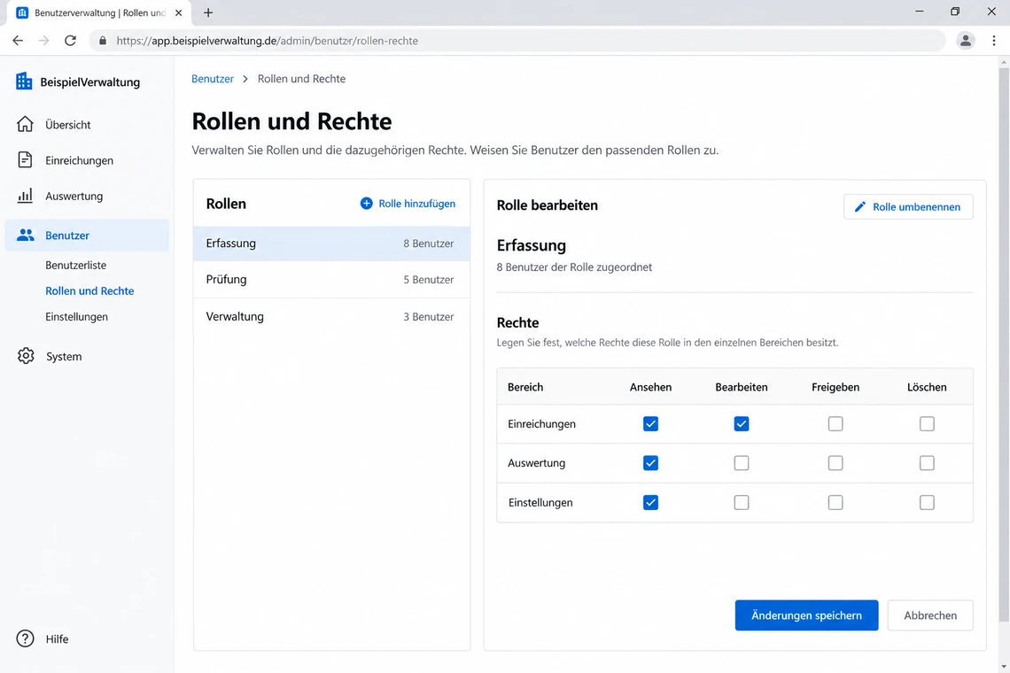Click the Hilfe question mark icon
This screenshot has height=673, width=1010.
click(25, 638)
